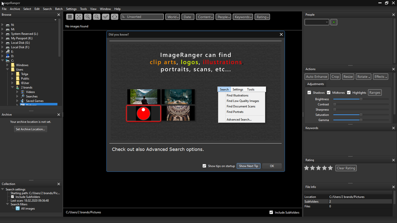This screenshot has height=223, width=397.
Task: Close the Keywords panel
Action: pos(394,128)
